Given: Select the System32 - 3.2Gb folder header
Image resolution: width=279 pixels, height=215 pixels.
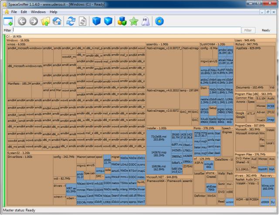Looking at the screenshot, I should 76,153.
